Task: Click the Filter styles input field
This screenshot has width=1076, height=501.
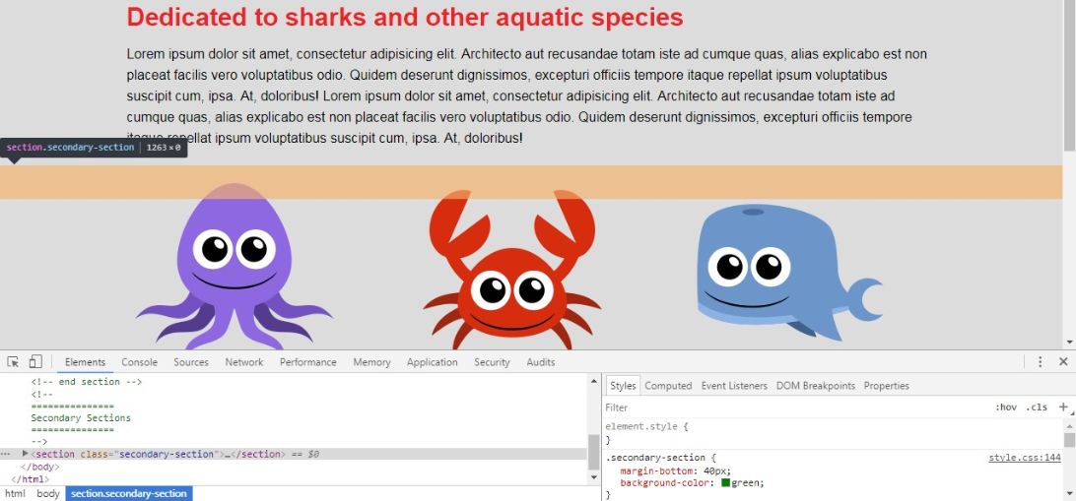Action: [788, 407]
